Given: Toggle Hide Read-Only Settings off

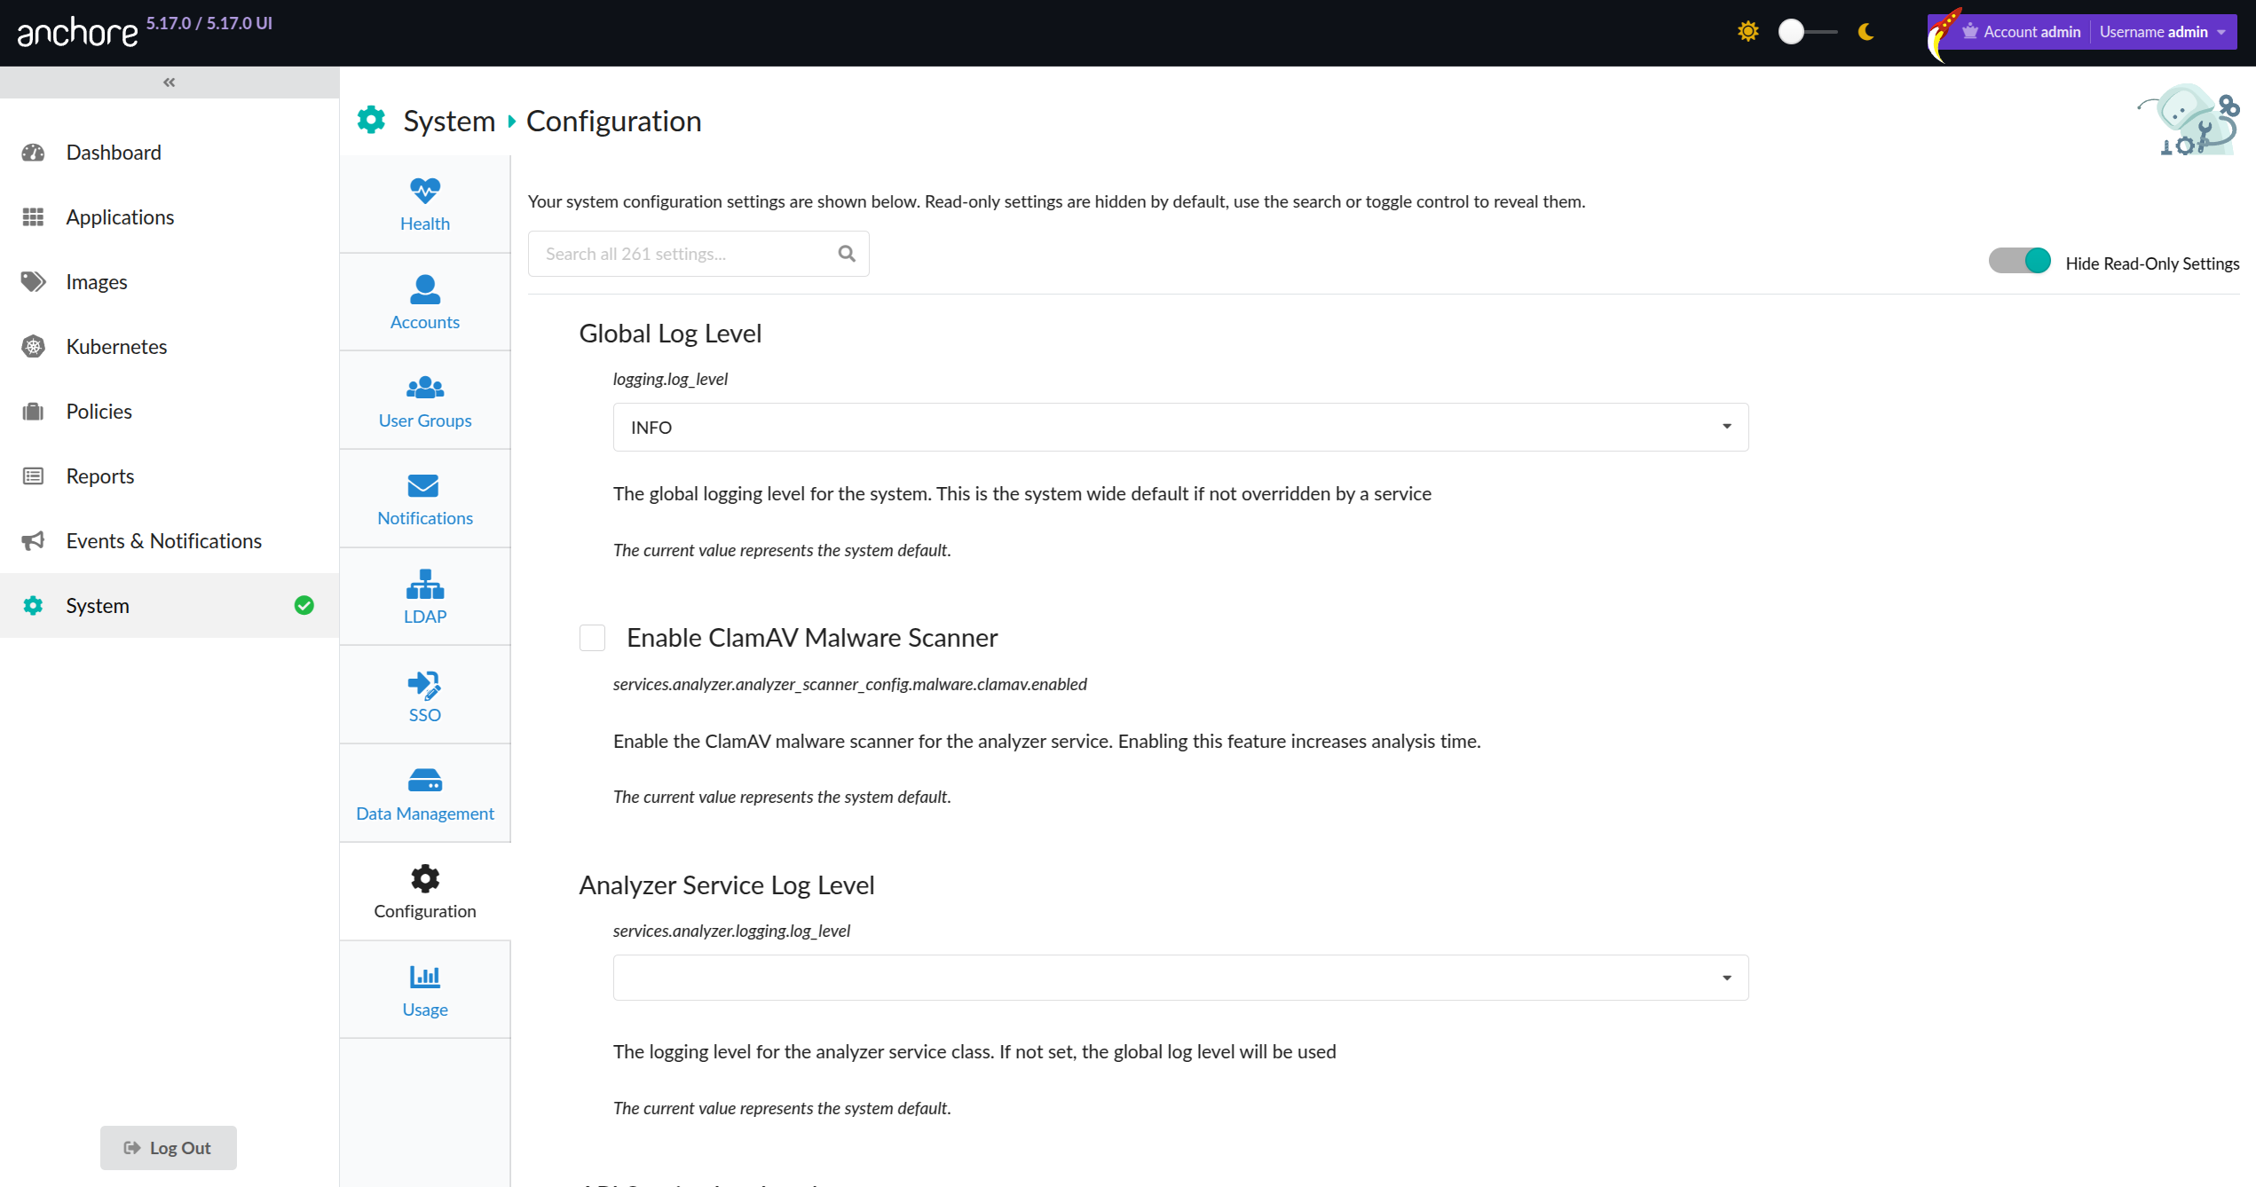Looking at the screenshot, I should point(2020,260).
